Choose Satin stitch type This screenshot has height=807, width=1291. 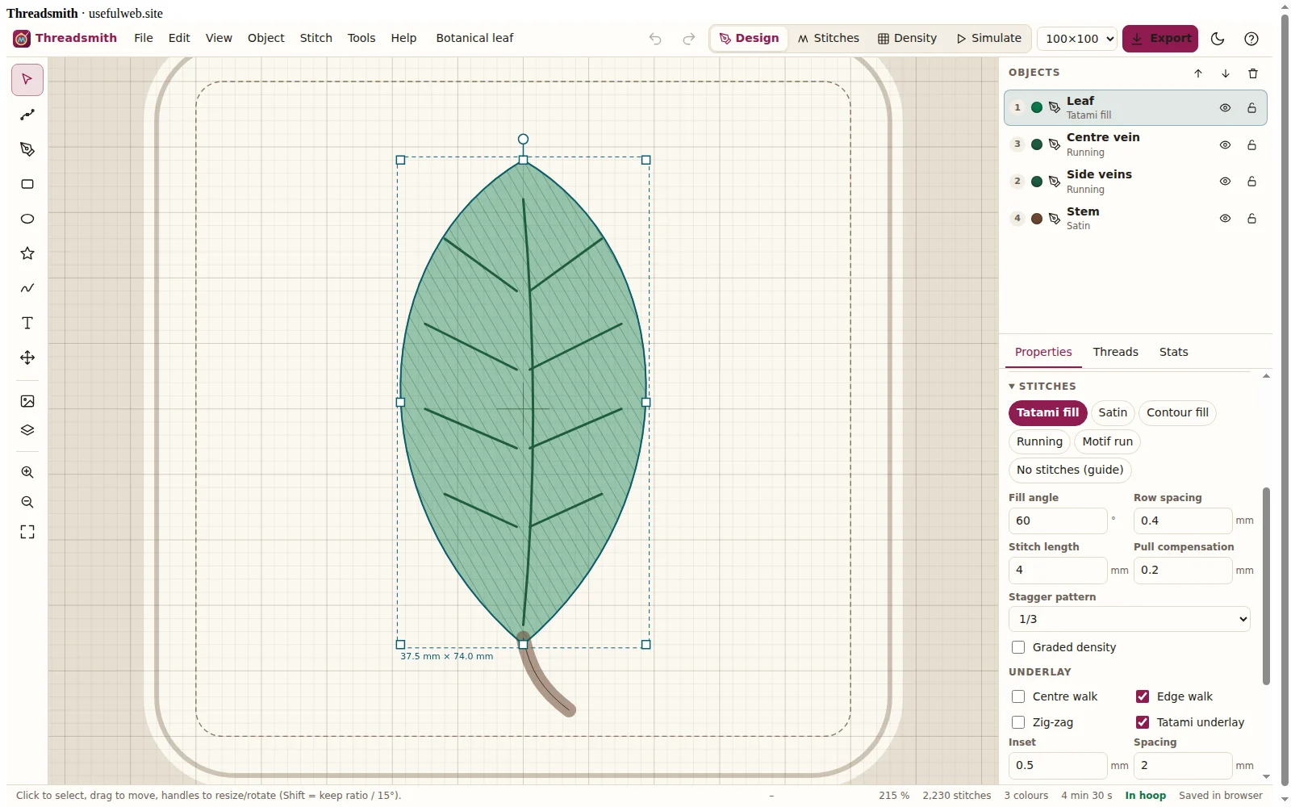(x=1113, y=412)
